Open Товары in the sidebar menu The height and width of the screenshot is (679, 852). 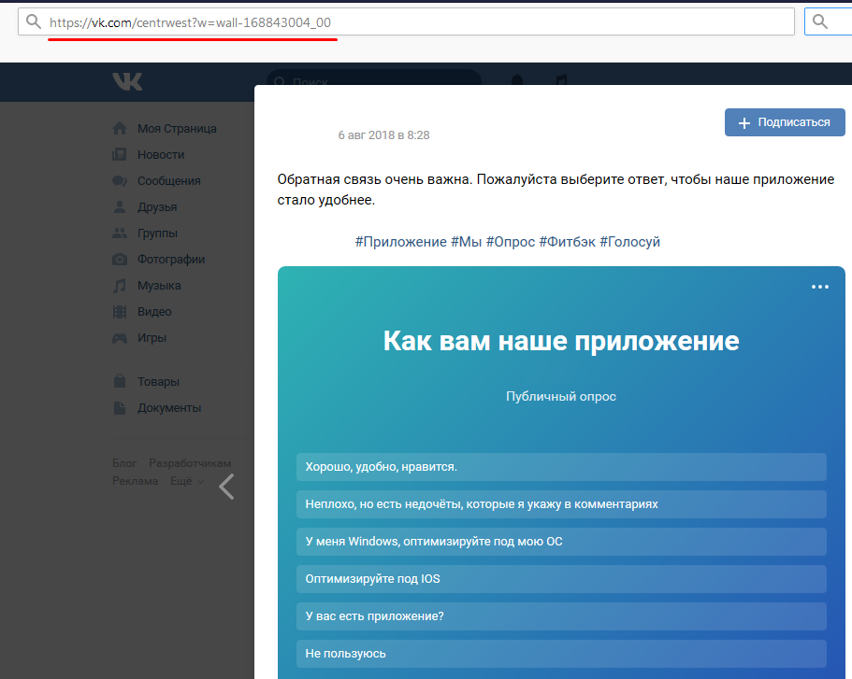pyautogui.click(x=158, y=382)
